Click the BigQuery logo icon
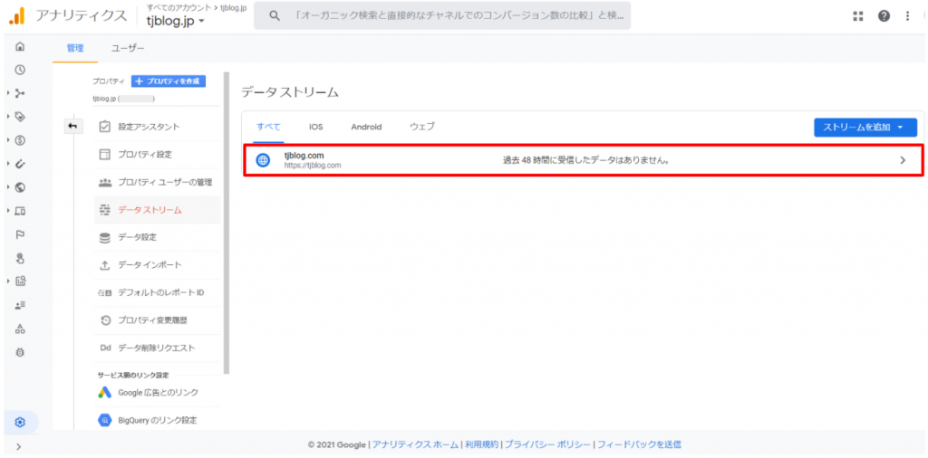Screen dimensions: 928x458 (x=105, y=420)
